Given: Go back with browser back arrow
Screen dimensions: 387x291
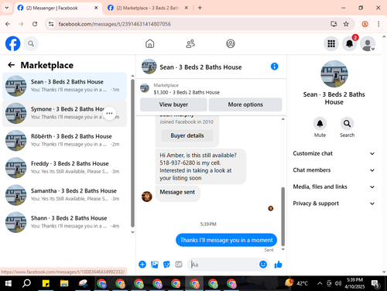Looking at the screenshot, I should tap(8, 24).
